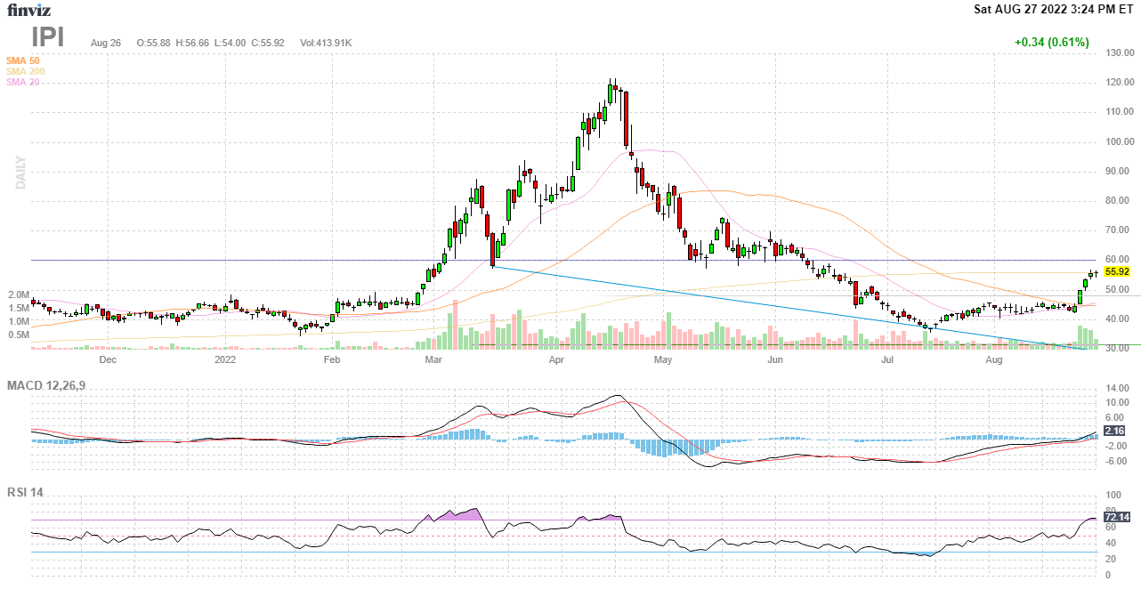Select the SMA 50 legend label
The height and width of the screenshot is (589, 1141).
22,61
